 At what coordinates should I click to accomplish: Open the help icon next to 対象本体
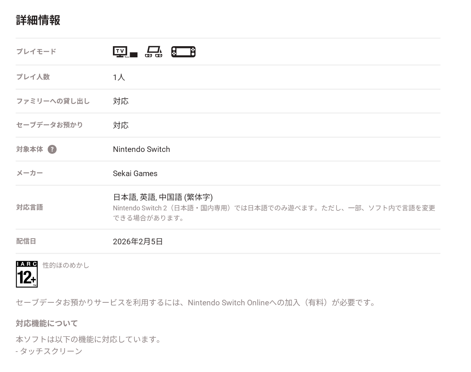(52, 149)
